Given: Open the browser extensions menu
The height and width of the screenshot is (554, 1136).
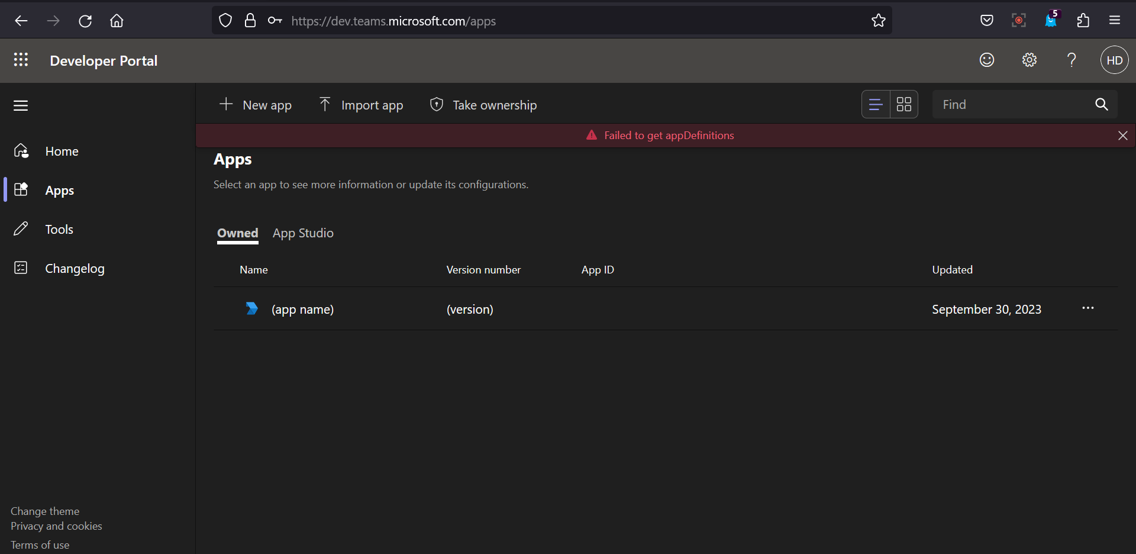Looking at the screenshot, I should 1083,20.
